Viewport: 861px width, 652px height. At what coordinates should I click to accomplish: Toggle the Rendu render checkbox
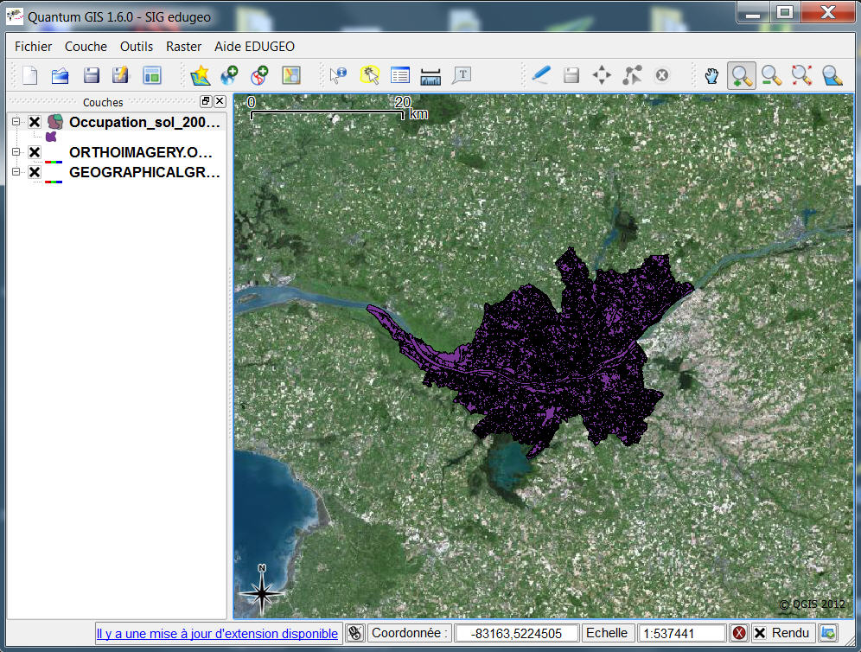760,633
